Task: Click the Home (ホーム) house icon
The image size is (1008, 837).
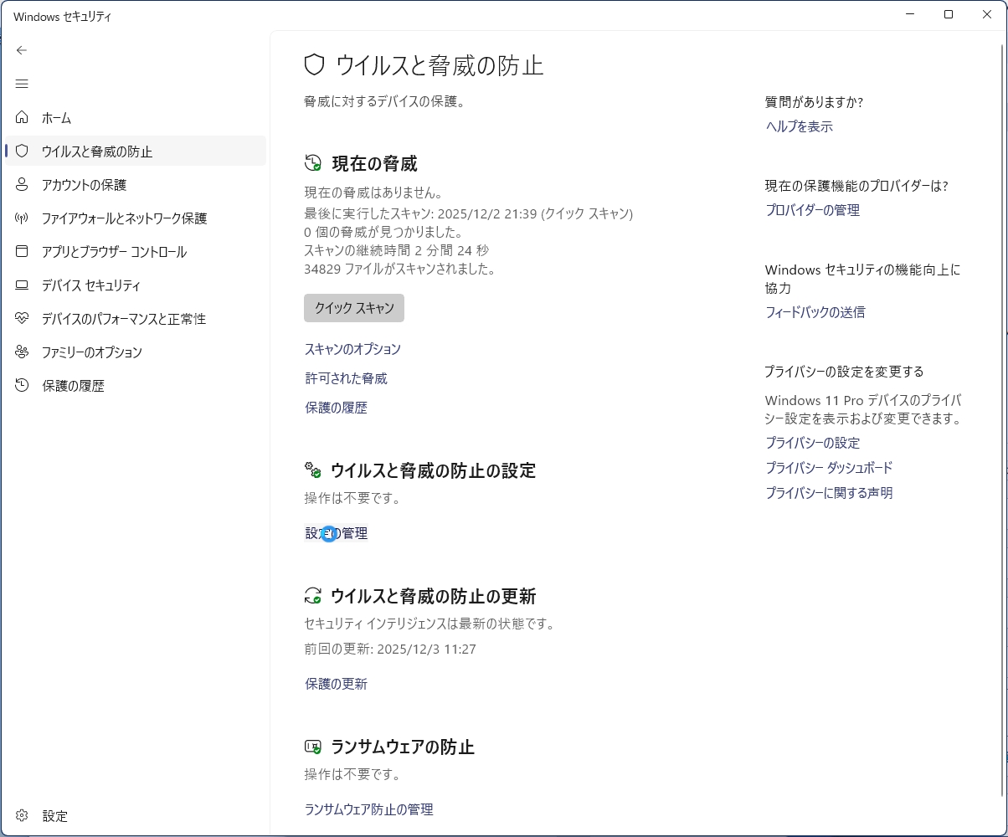Action: [x=23, y=118]
